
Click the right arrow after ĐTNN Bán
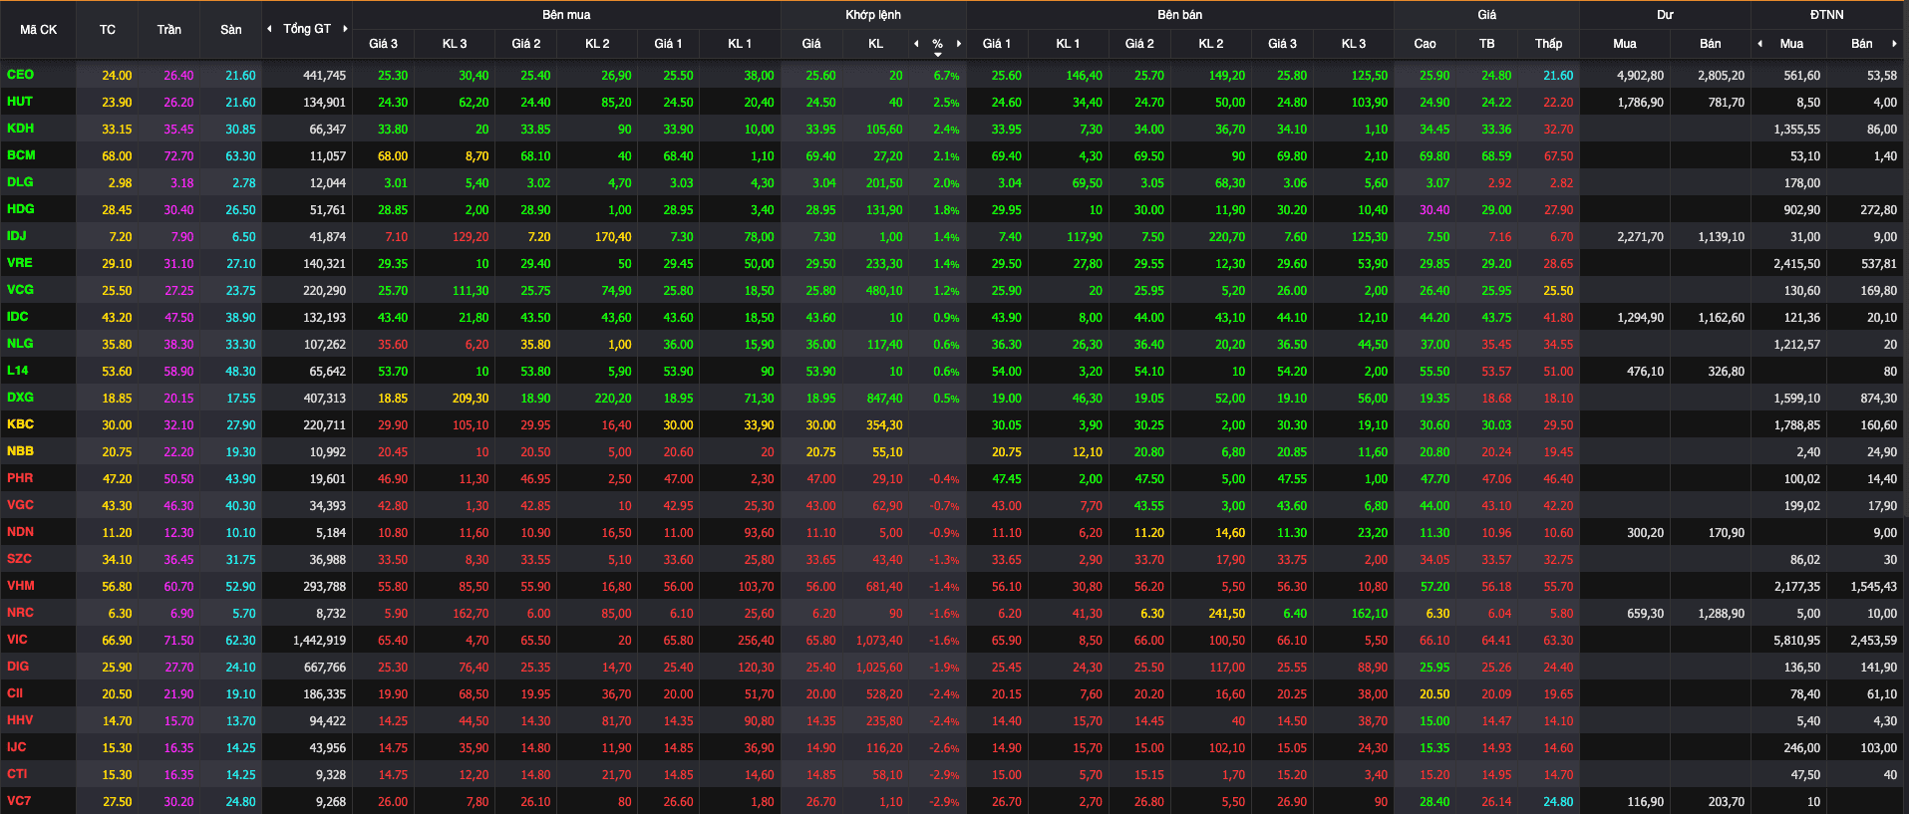[1894, 44]
